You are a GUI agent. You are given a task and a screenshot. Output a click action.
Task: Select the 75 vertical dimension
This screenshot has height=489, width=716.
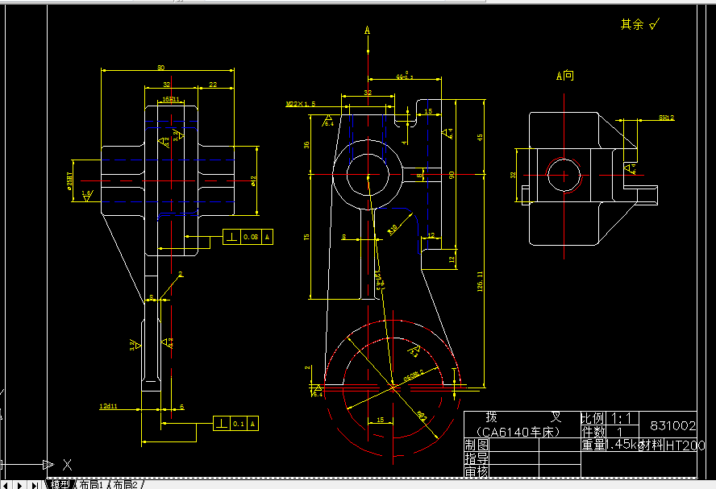coord(306,237)
